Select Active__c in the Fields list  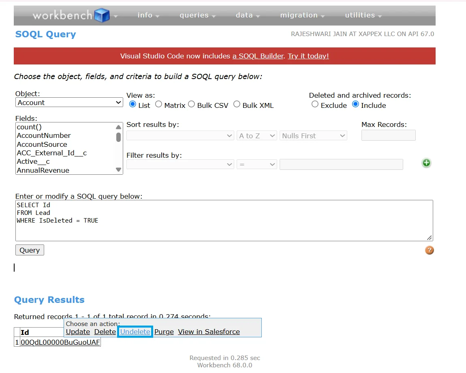(65, 161)
